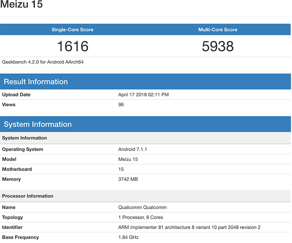This screenshot has width=292, height=243.
Task: Select the views count 96
Action: coord(121,105)
